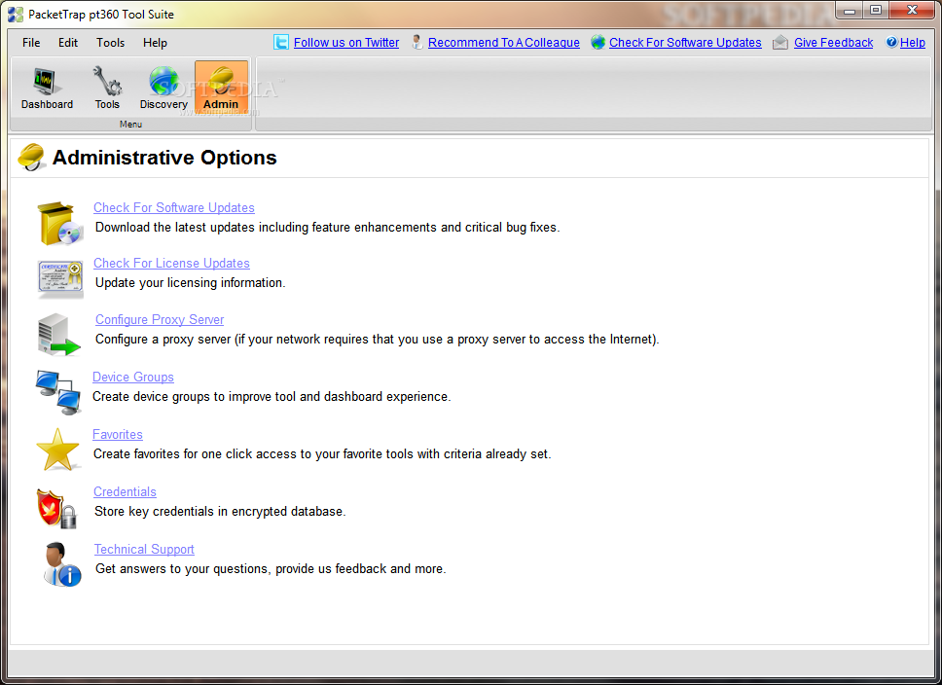Image resolution: width=942 pixels, height=685 pixels.
Task: Click the blue question mark Help icon
Action: tap(891, 42)
